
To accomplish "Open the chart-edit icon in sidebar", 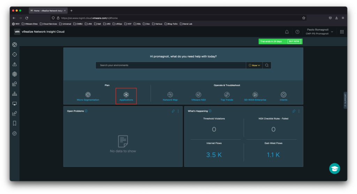I will (15, 113).
